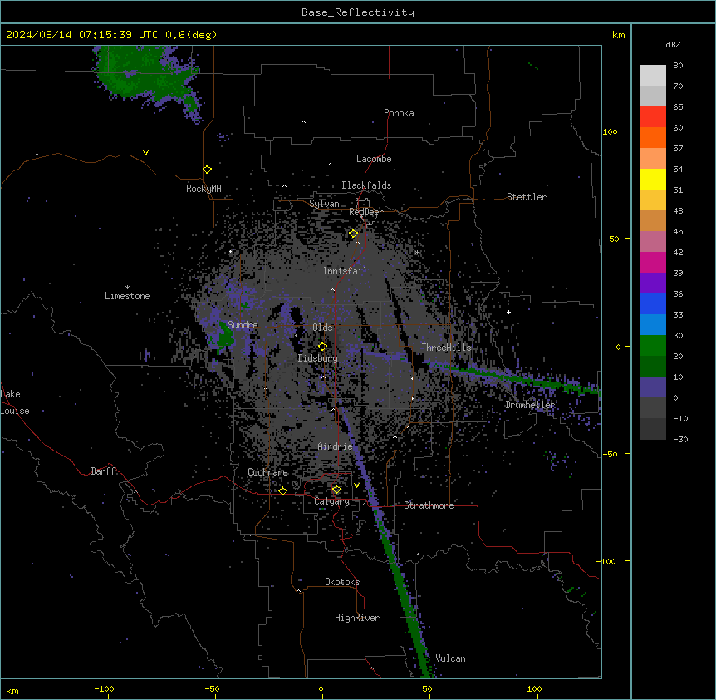Image resolution: width=716 pixels, height=700 pixels.
Task: Click the RedDeer city label
Action: 365,212
